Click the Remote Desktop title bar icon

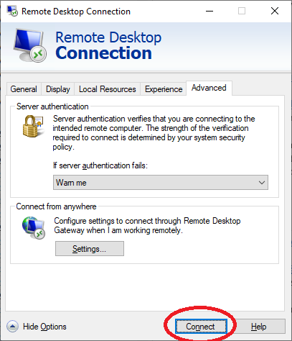pos(12,11)
